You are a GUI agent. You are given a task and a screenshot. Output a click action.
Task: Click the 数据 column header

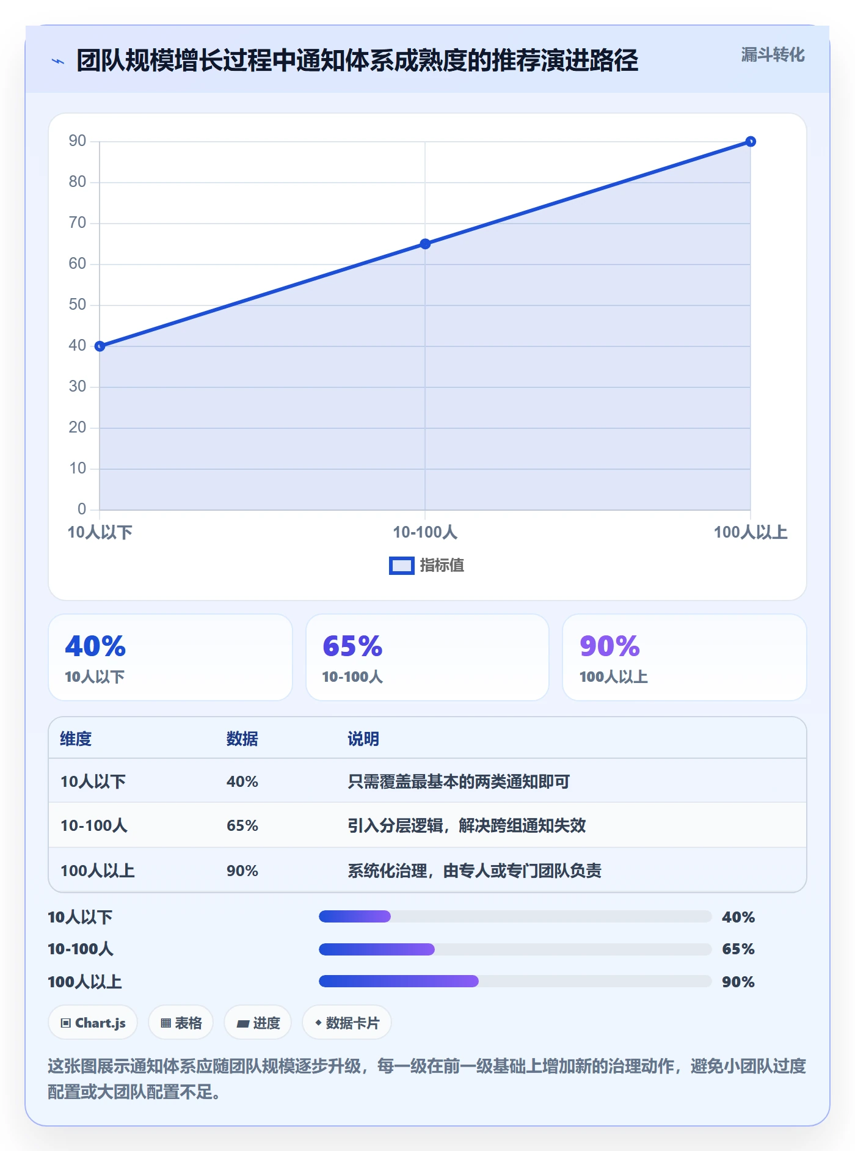point(242,739)
